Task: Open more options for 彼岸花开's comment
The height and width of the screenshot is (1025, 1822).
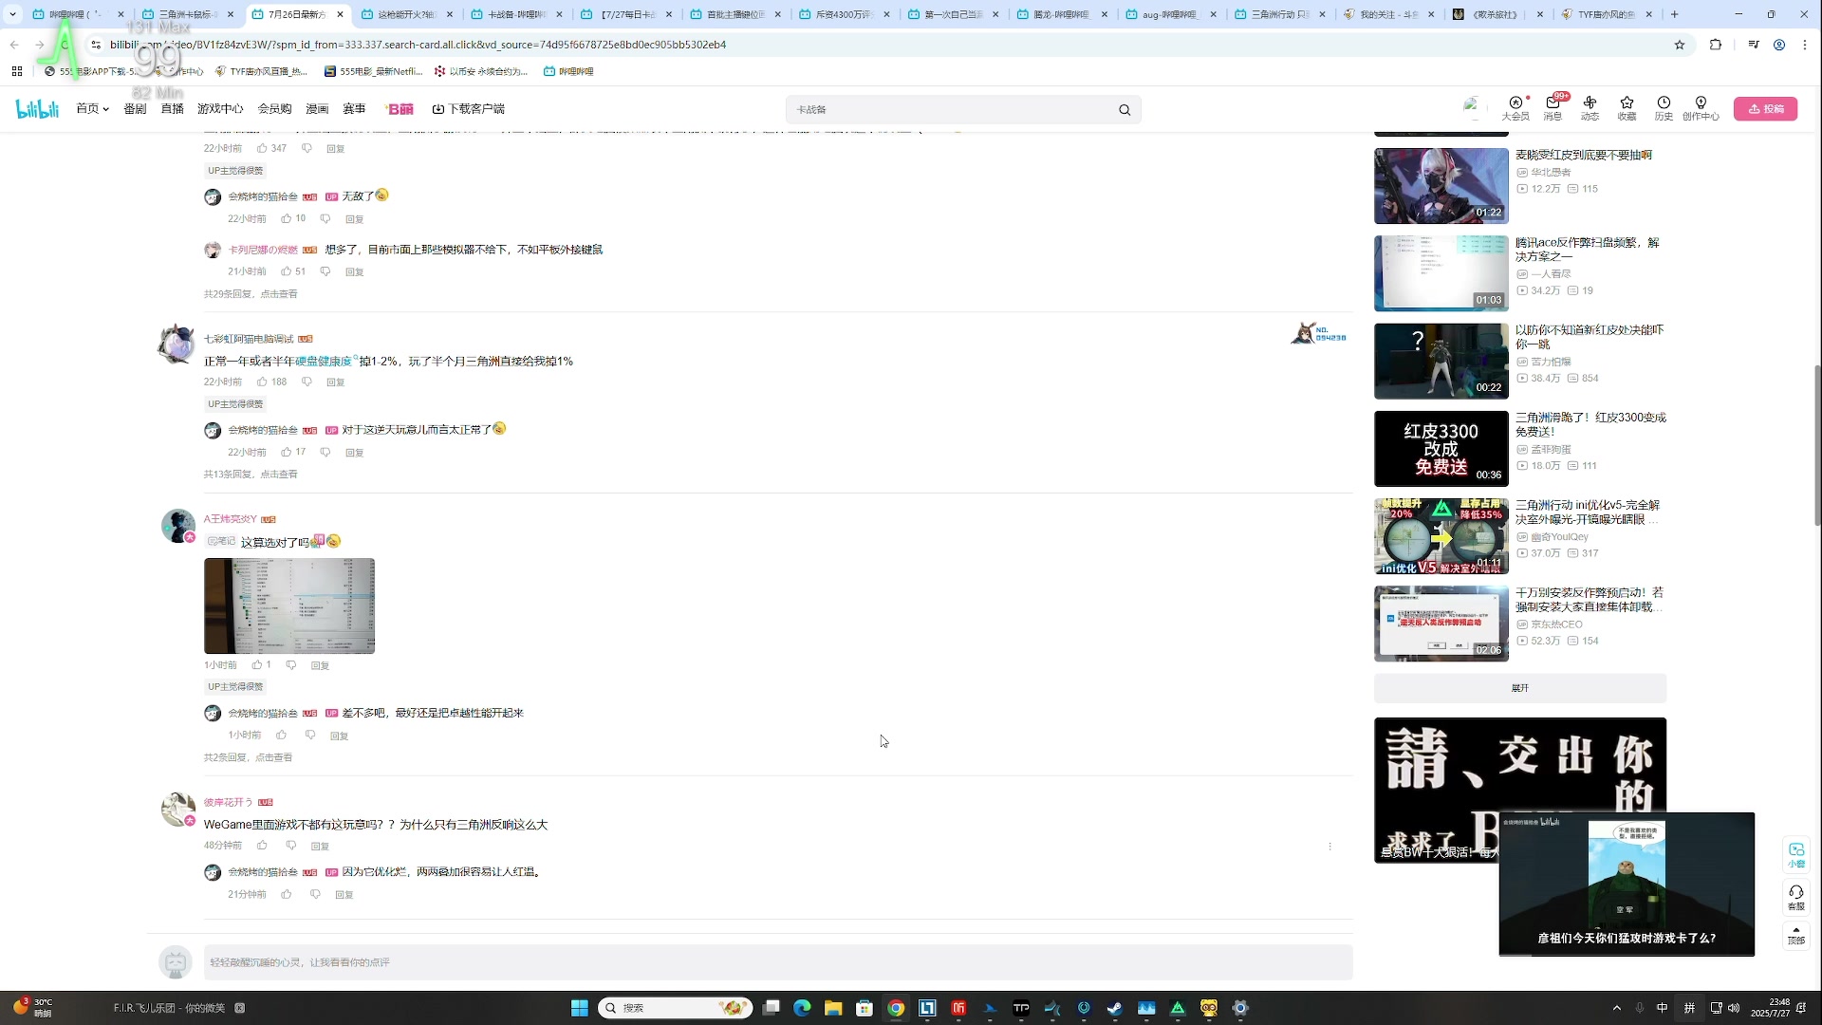Action: pyautogui.click(x=1329, y=846)
